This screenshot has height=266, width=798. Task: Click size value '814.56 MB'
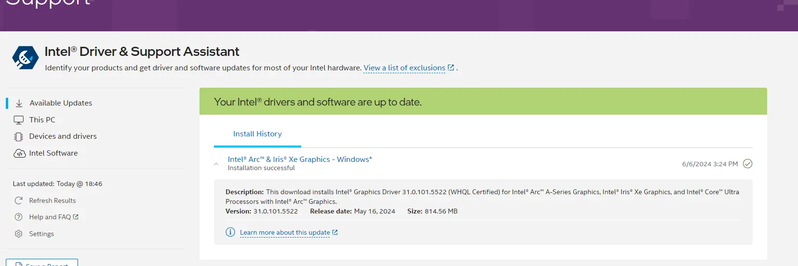tap(441, 211)
